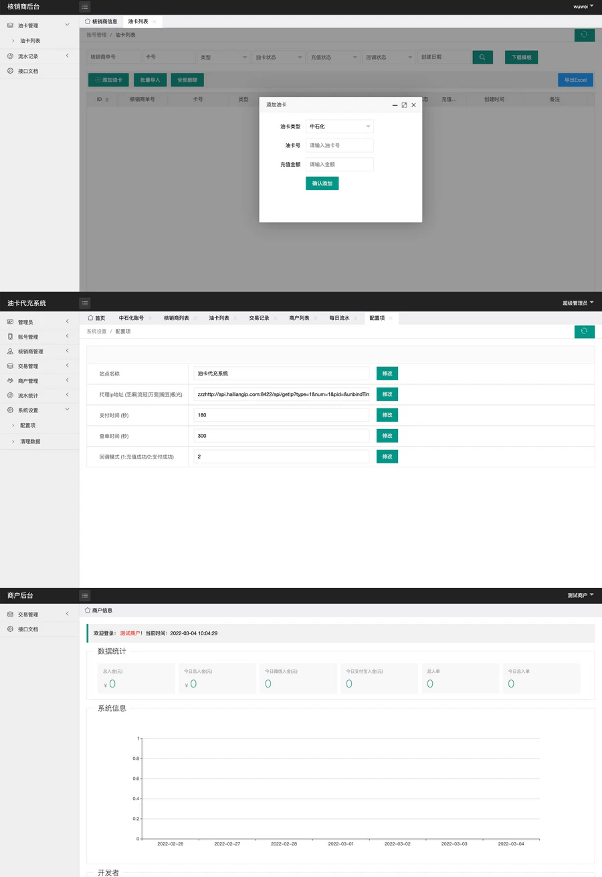Image resolution: width=602 pixels, height=877 pixels.
Task: Click the 管理员 icon in sidebar
Action: coord(10,322)
